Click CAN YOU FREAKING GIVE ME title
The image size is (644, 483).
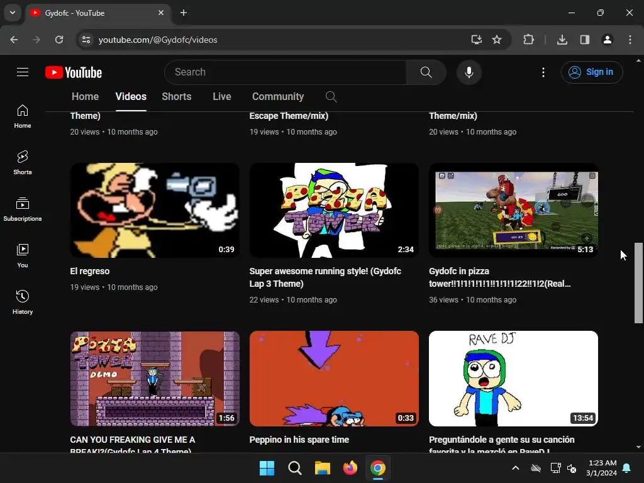coord(133,445)
